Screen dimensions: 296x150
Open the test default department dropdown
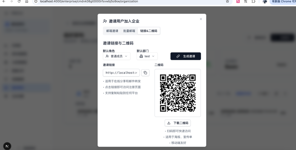[x=147, y=56]
